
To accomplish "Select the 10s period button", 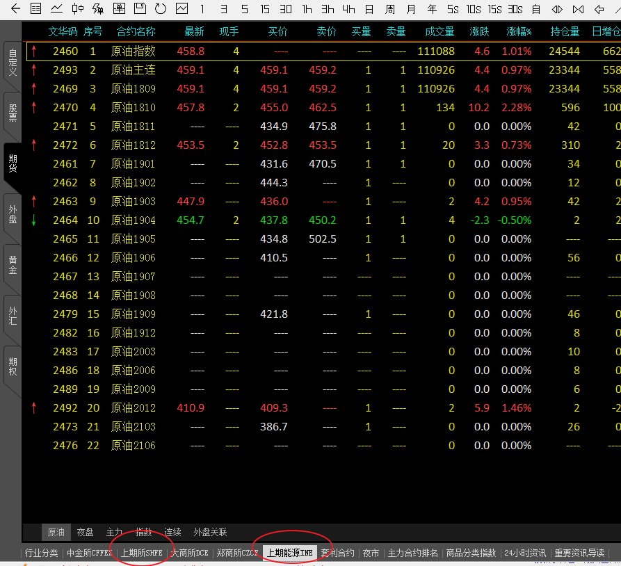I will [x=474, y=9].
